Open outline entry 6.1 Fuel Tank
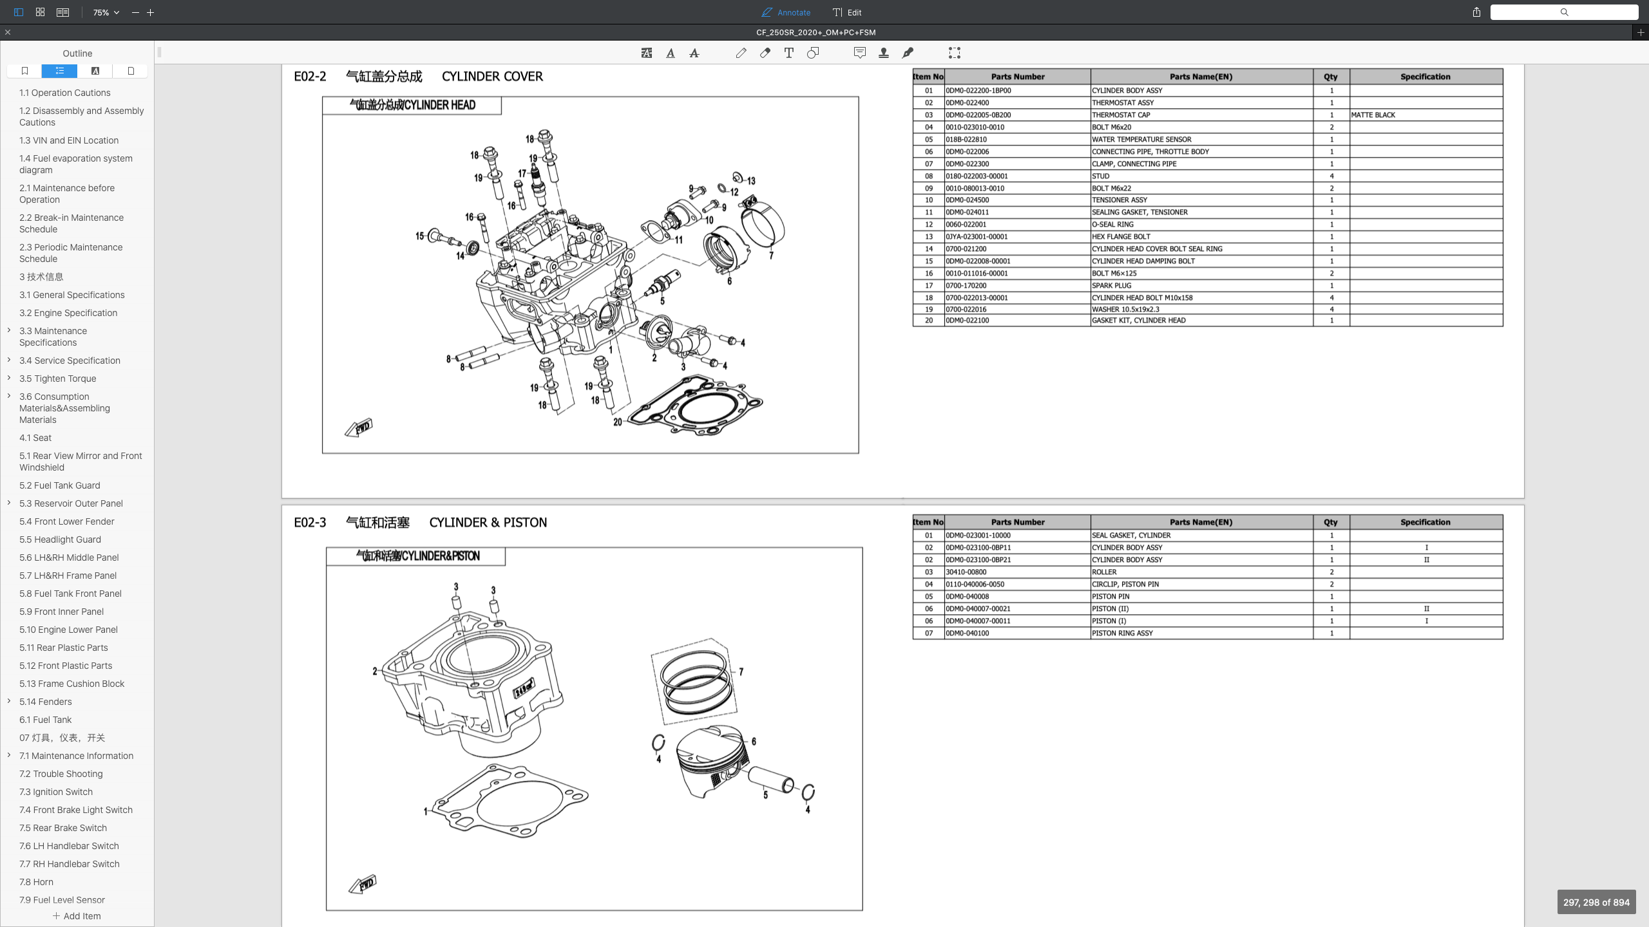 [x=45, y=720]
